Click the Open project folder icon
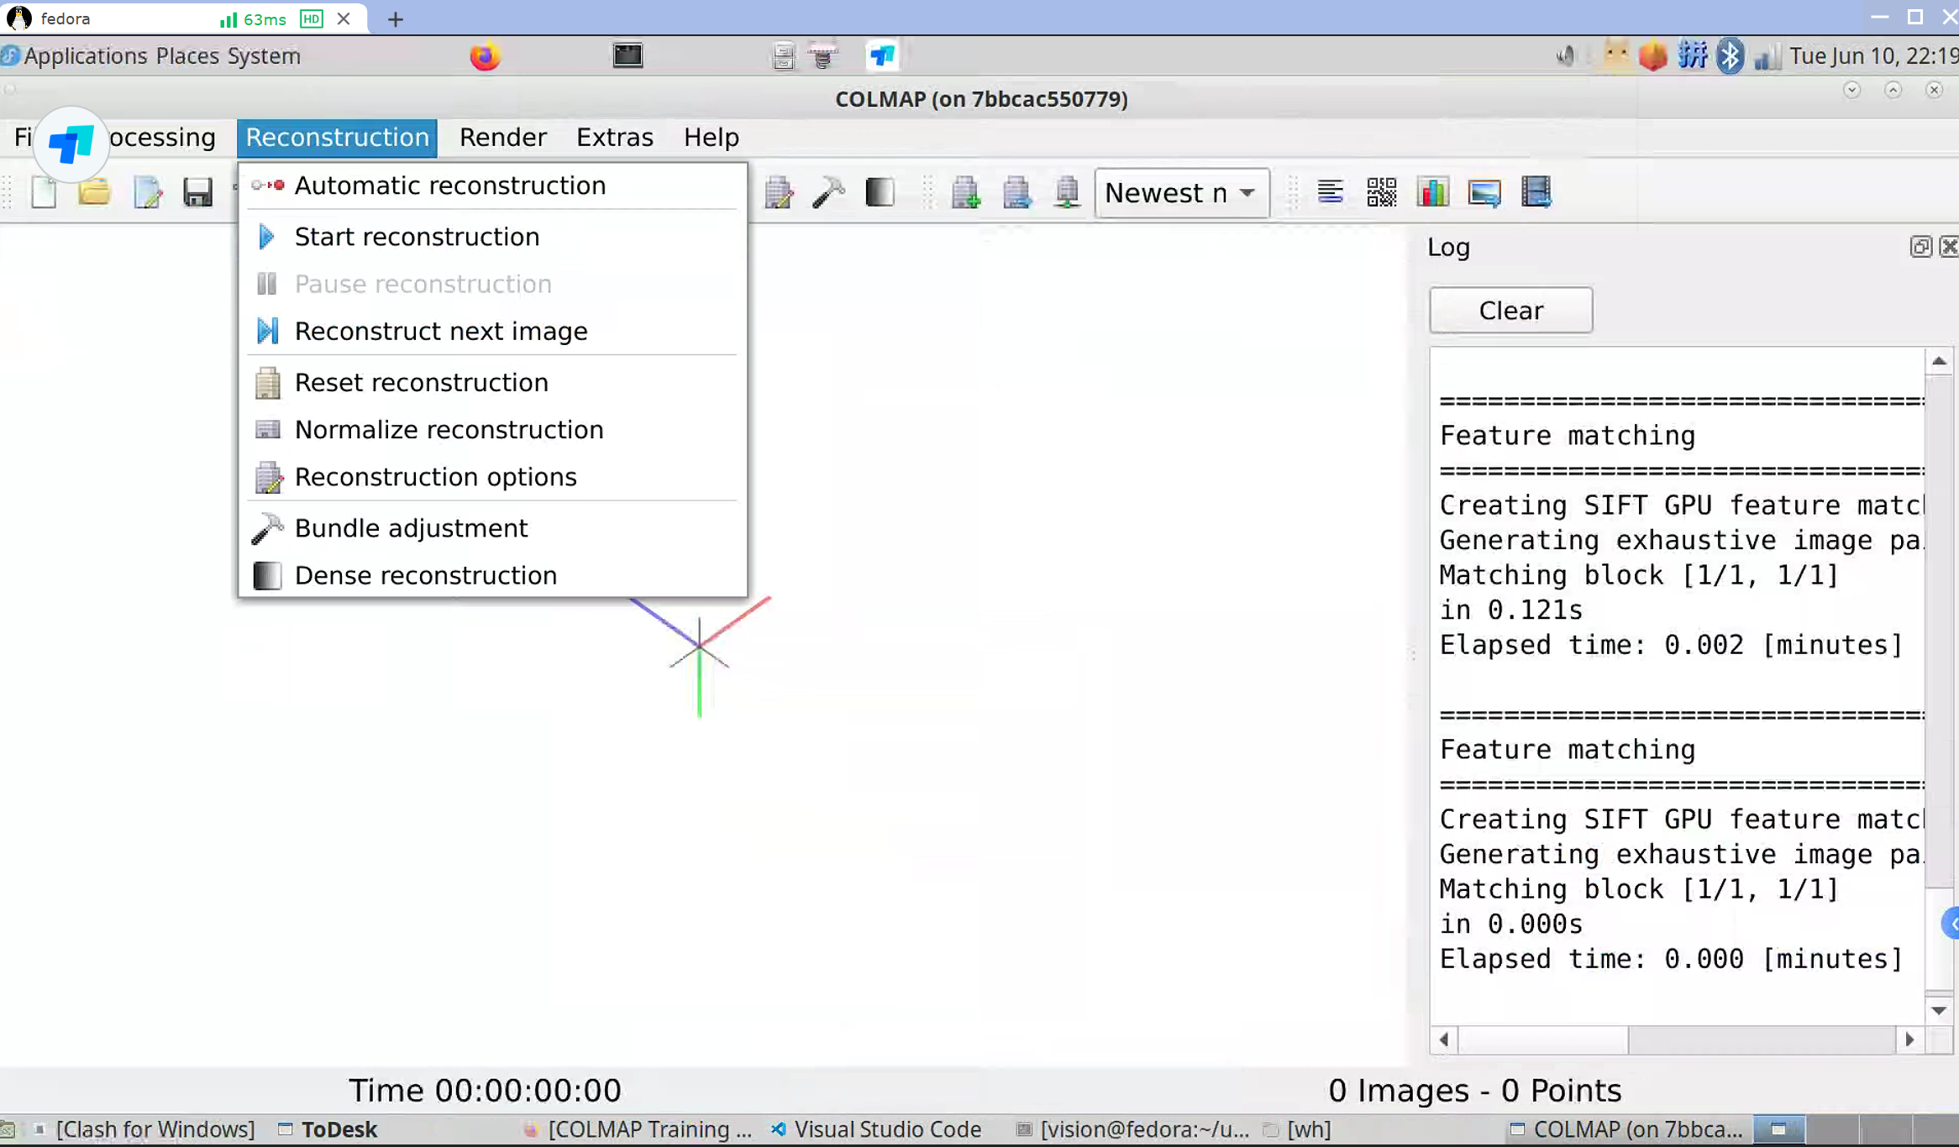The width and height of the screenshot is (1959, 1147). click(94, 193)
